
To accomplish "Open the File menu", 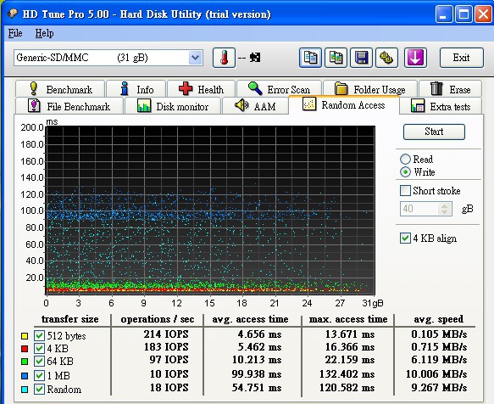I will [15, 33].
